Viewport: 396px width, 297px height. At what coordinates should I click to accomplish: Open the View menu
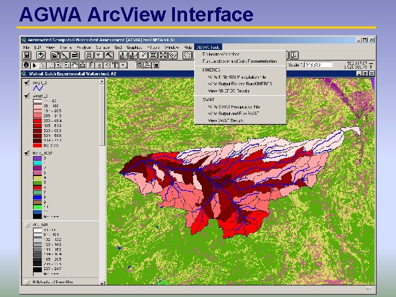point(50,47)
